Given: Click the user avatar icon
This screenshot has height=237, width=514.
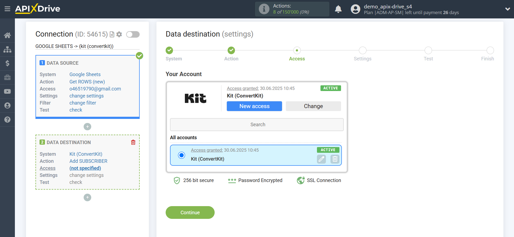Looking at the screenshot, I should (x=355, y=9).
